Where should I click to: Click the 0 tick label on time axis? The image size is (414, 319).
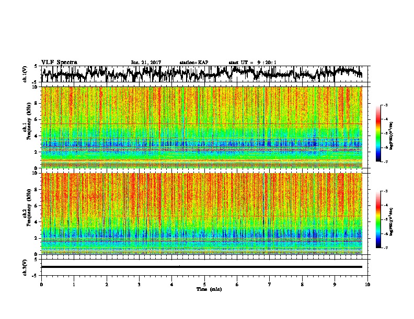point(41,285)
